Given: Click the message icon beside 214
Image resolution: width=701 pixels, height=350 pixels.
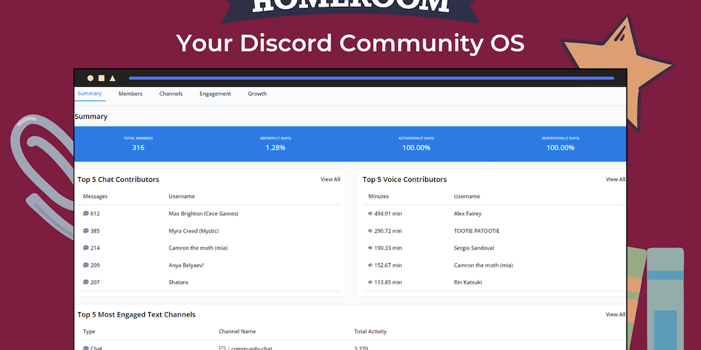Looking at the screenshot, I should click(x=86, y=247).
